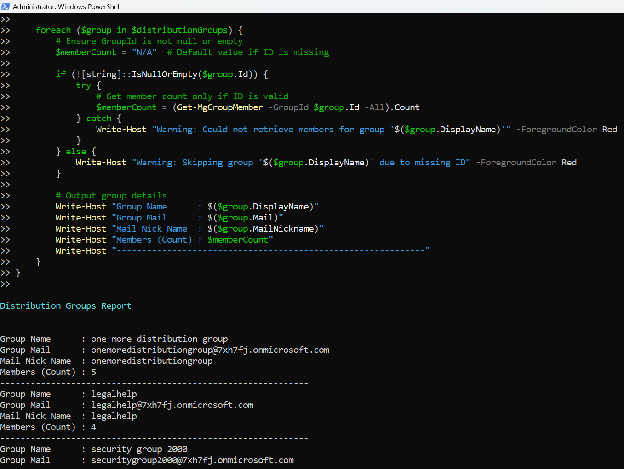This screenshot has height=469, width=624.
Task: Click the '-All' parameter
Action: [374, 107]
